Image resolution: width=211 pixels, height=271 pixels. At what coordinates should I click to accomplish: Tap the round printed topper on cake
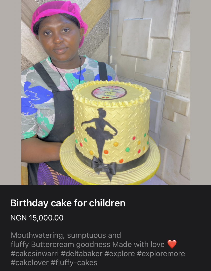(109, 92)
